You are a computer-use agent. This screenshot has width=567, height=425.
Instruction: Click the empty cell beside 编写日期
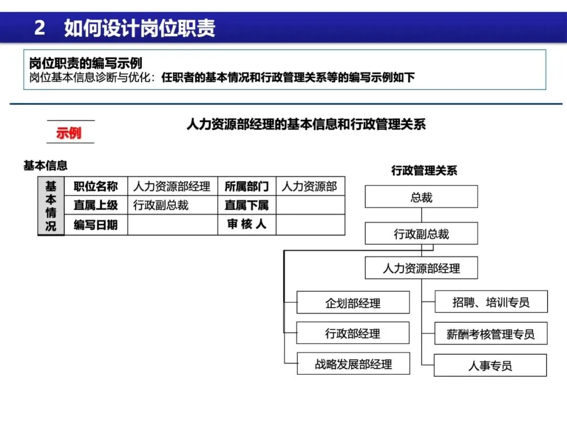point(173,225)
